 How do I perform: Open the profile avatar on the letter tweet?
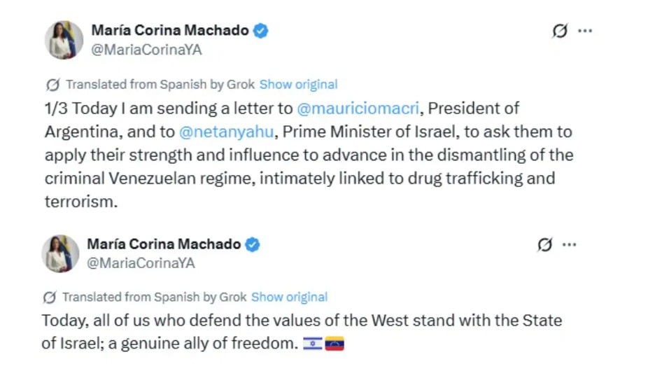tap(64, 40)
